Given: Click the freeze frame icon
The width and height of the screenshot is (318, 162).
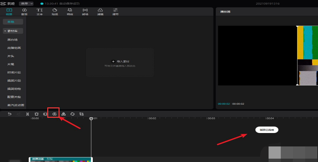Looking at the screenshot, I should (x=45, y=114).
